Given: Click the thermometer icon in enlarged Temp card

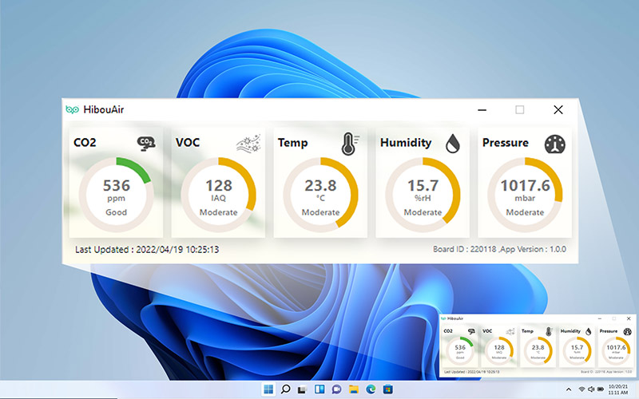Looking at the screenshot, I should pos(349,144).
